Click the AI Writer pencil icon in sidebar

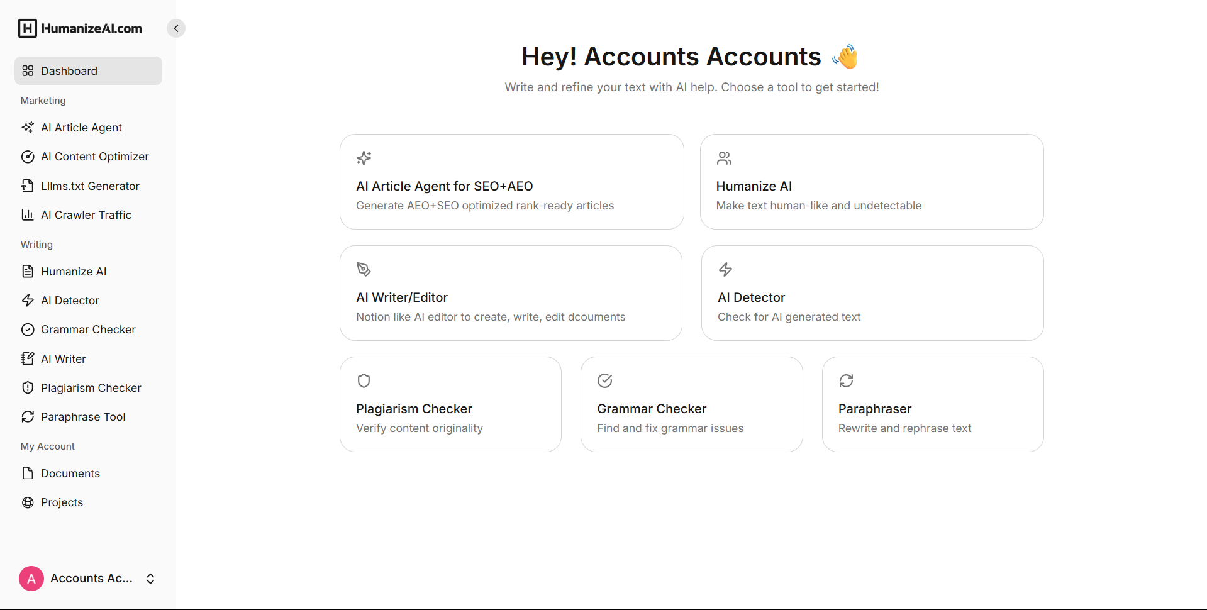pyautogui.click(x=28, y=359)
